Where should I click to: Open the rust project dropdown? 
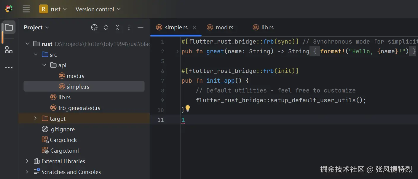53,9
